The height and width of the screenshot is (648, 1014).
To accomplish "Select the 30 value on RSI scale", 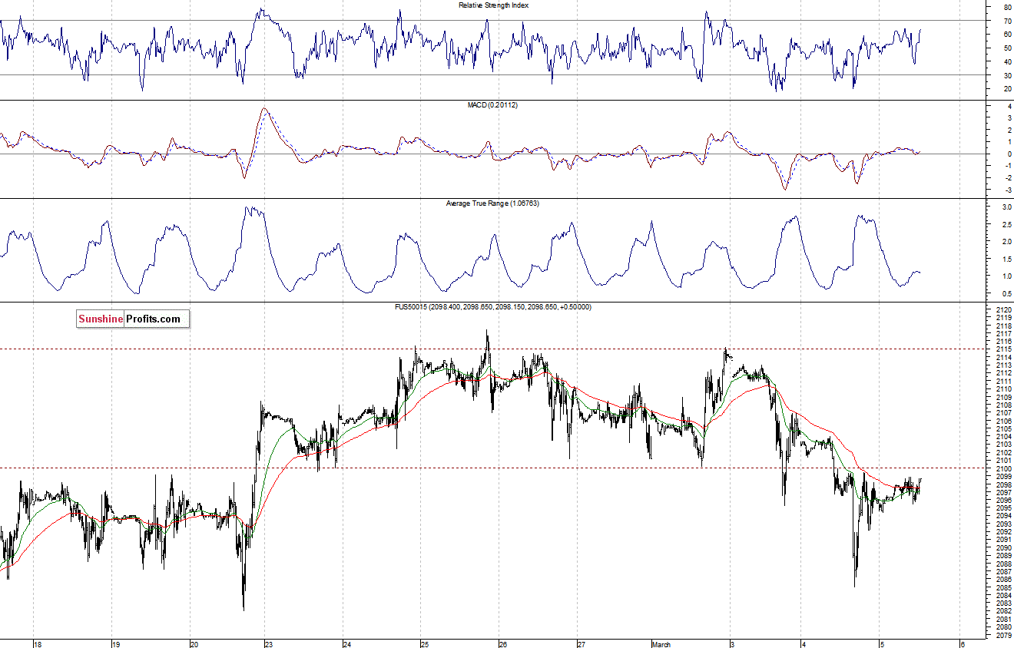I will click(x=1006, y=75).
